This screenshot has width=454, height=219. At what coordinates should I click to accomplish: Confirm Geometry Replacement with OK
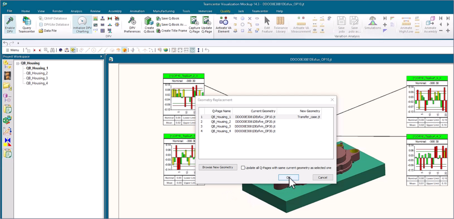288,177
